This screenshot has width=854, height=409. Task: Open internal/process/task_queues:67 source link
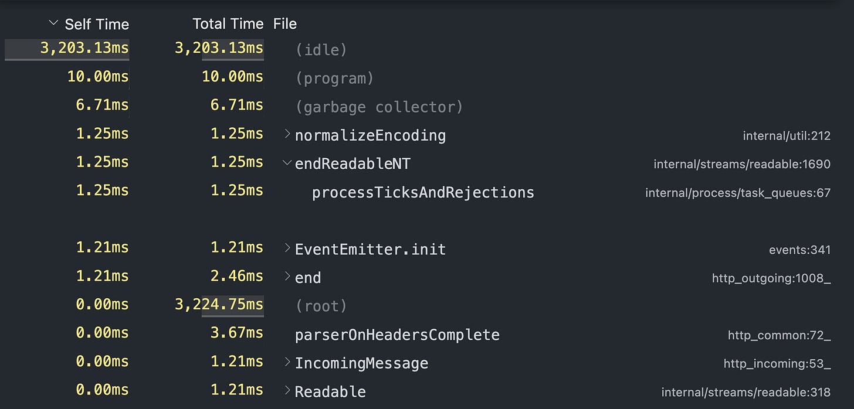(x=738, y=193)
